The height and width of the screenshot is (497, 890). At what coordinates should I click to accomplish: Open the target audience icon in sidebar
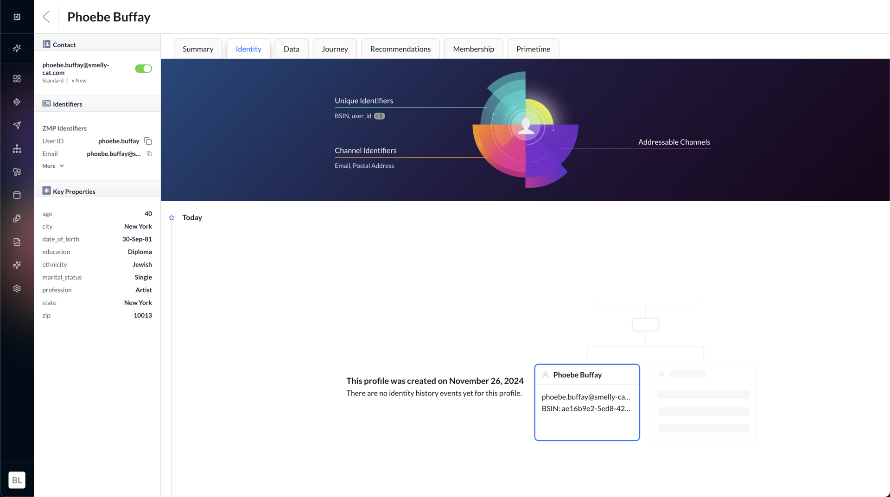point(17,102)
